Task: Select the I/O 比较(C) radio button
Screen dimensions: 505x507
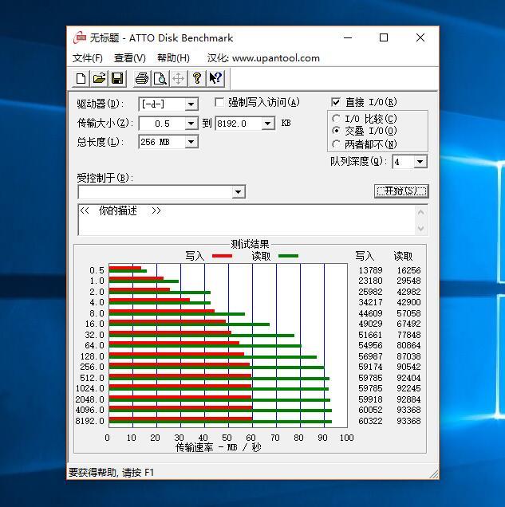Action: (336, 119)
